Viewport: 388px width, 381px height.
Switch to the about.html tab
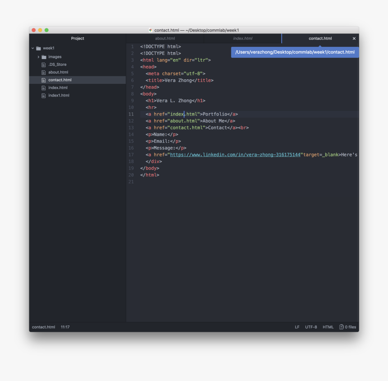click(165, 38)
